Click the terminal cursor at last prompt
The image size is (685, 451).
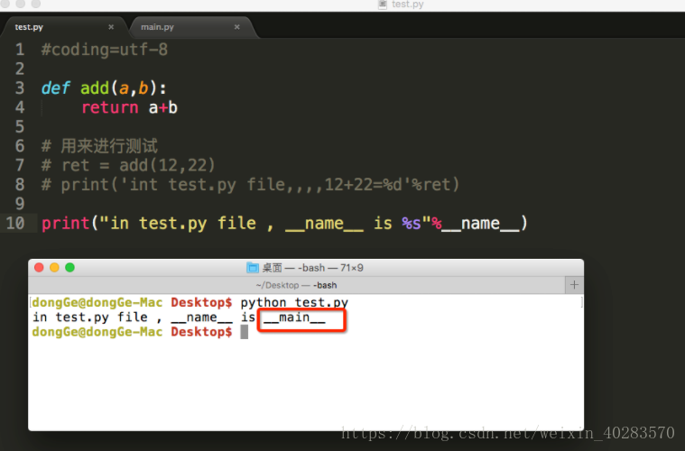pos(245,332)
